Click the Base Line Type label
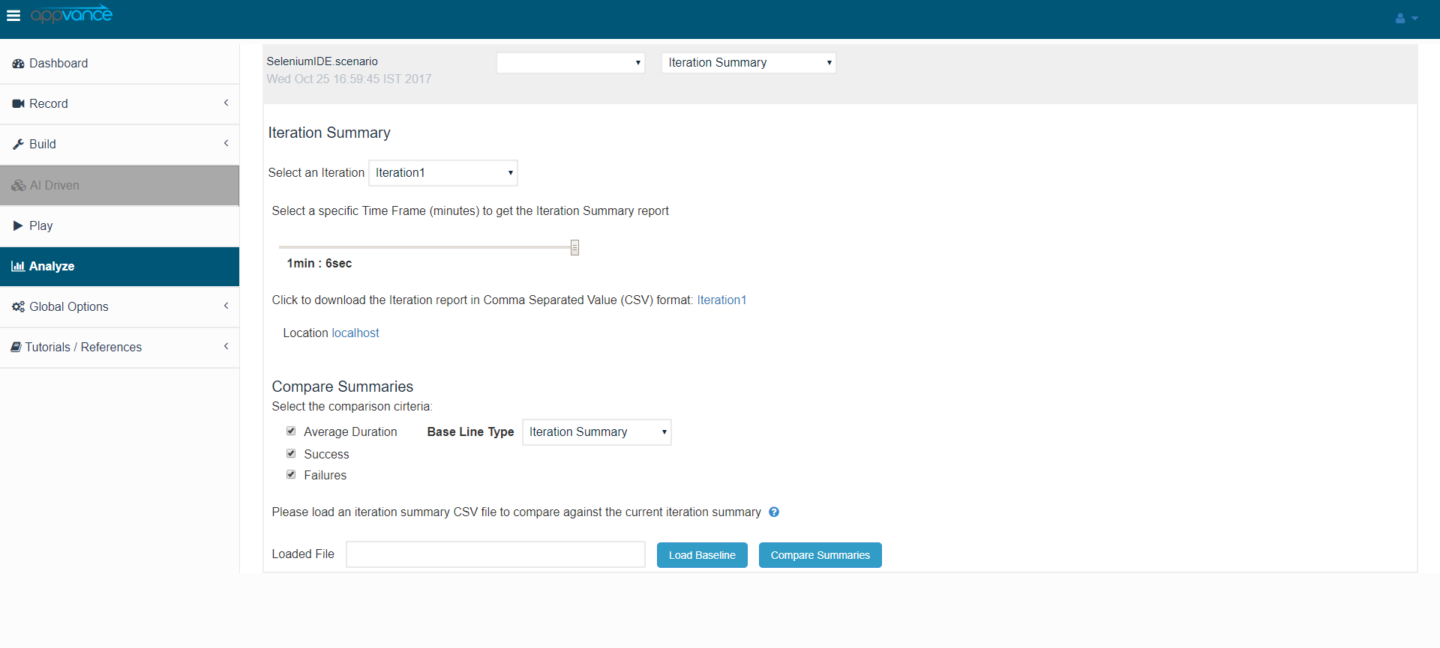The image size is (1440, 648). coord(471,432)
